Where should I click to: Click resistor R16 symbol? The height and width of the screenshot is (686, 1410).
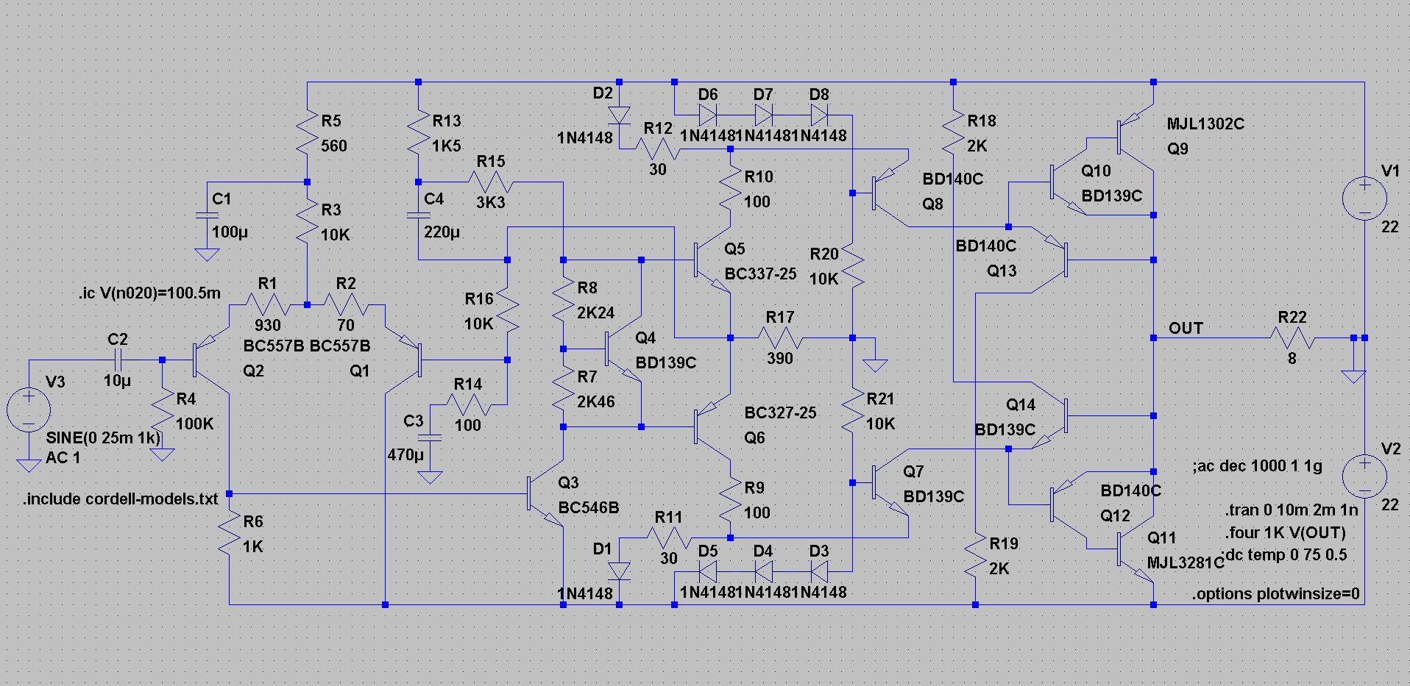tap(507, 310)
